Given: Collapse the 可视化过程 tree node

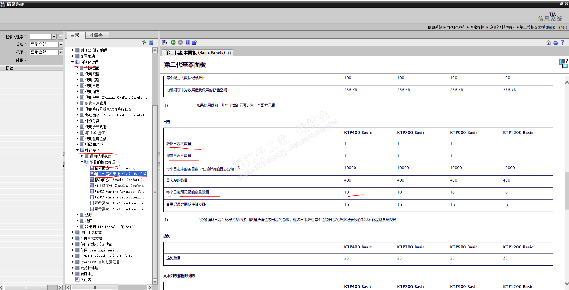Looking at the screenshot, I should pyautogui.click(x=73, y=62).
